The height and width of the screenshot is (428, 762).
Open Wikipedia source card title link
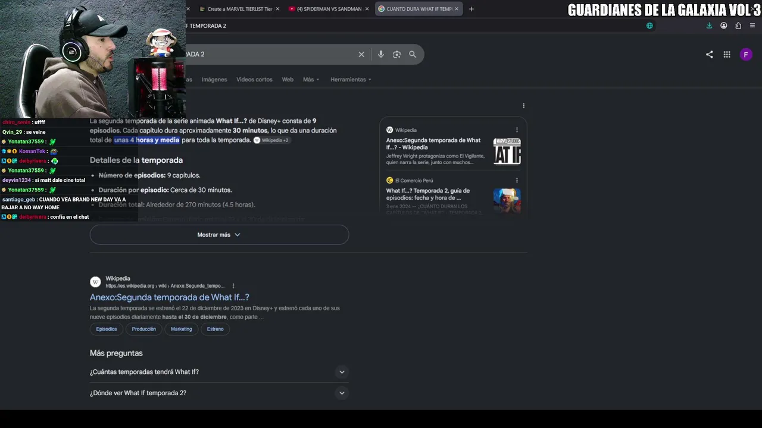click(433, 144)
